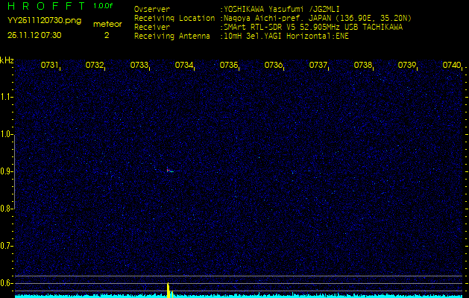Click the meteor count label
The height and width of the screenshot is (298, 469).
click(106, 24)
